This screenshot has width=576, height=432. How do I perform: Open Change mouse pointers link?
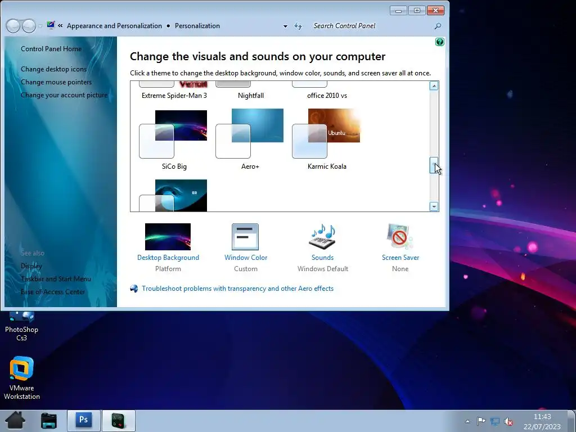click(x=56, y=82)
